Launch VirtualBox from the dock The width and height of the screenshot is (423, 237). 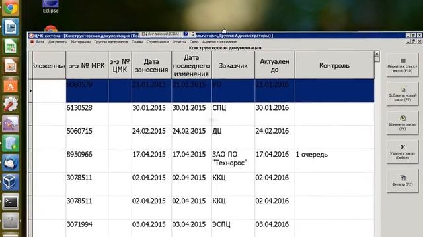click(11, 182)
